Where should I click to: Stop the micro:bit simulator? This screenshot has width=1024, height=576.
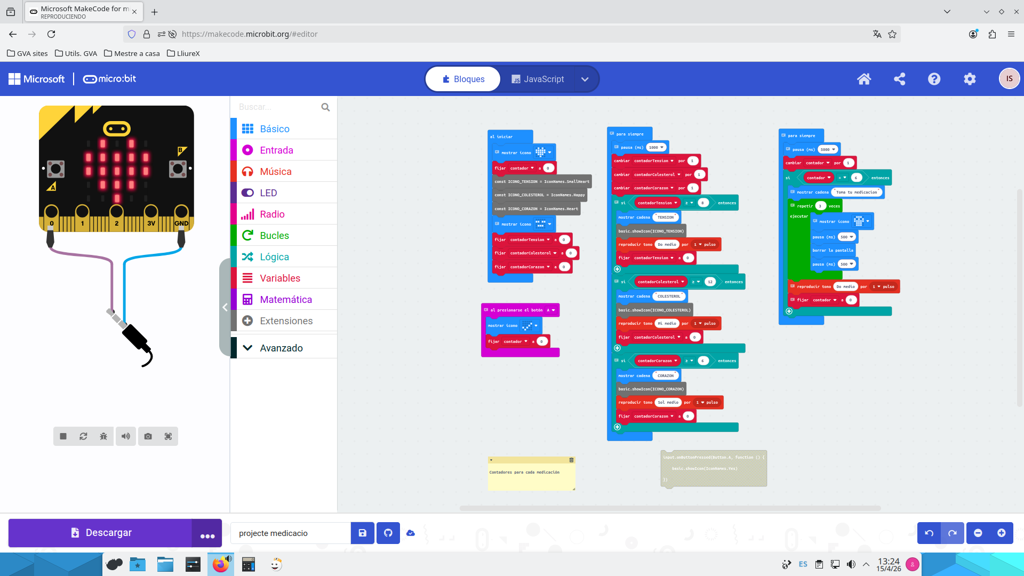click(x=63, y=436)
